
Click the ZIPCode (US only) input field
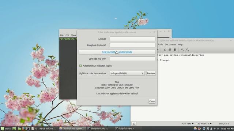(x=132, y=59)
